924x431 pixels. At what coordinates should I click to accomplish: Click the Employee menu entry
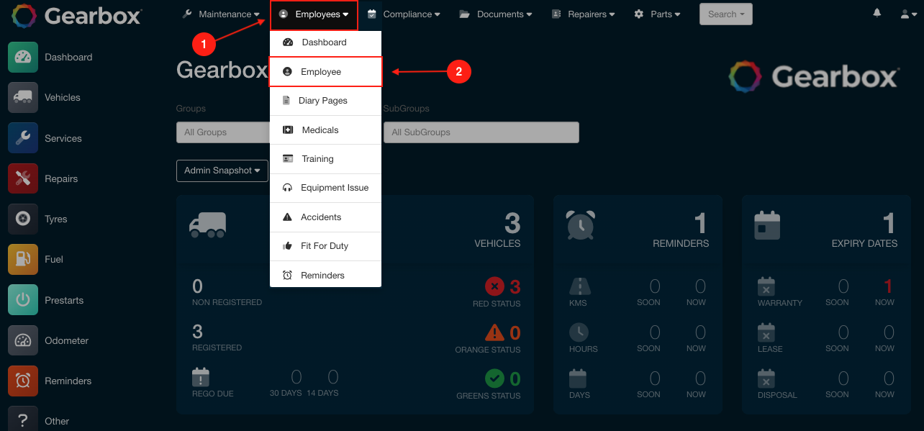pos(320,71)
